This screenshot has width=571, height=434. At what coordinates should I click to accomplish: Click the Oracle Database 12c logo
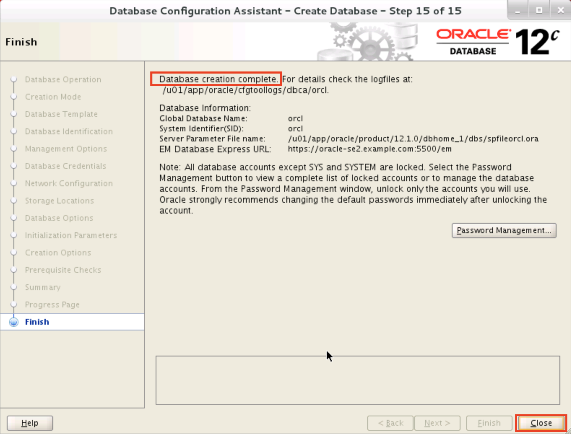(498, 42)
